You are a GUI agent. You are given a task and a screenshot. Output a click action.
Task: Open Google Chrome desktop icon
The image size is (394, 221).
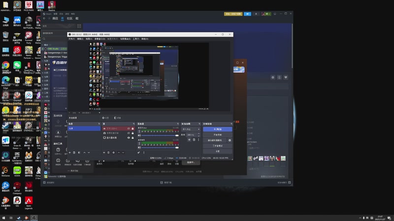pyautogui.click(x=5, y=67)
